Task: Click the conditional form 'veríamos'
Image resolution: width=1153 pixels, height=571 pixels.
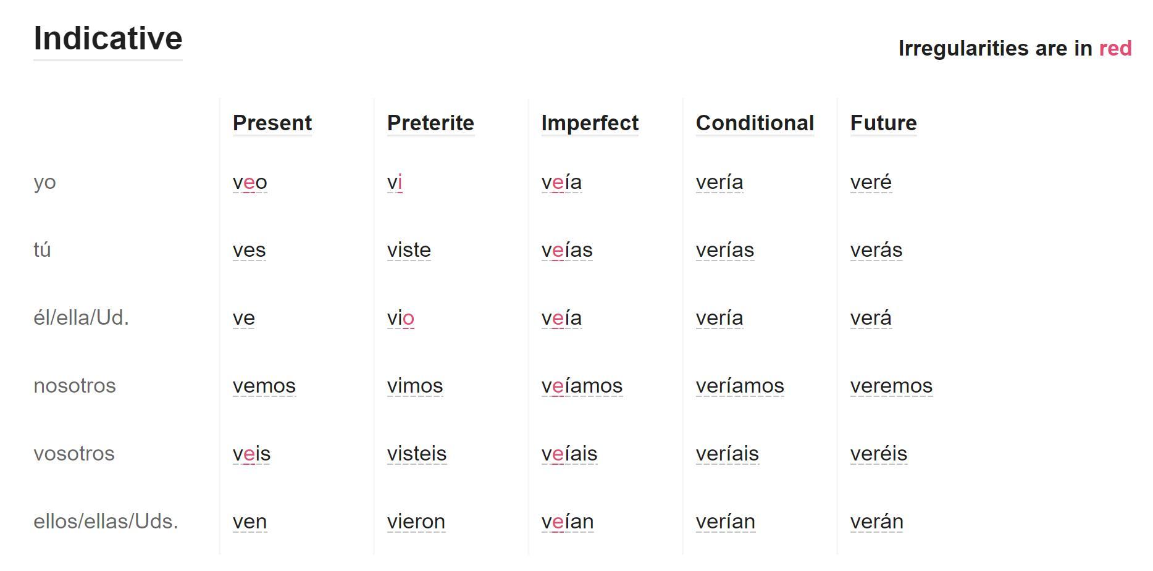Action: click(x=739, y=386)
